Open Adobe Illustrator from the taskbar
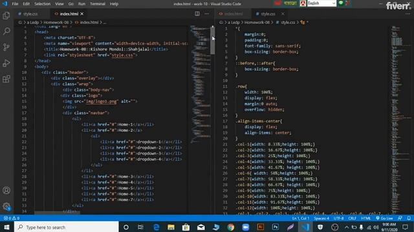Screen dimensions: 414x232 pos(261,227)
